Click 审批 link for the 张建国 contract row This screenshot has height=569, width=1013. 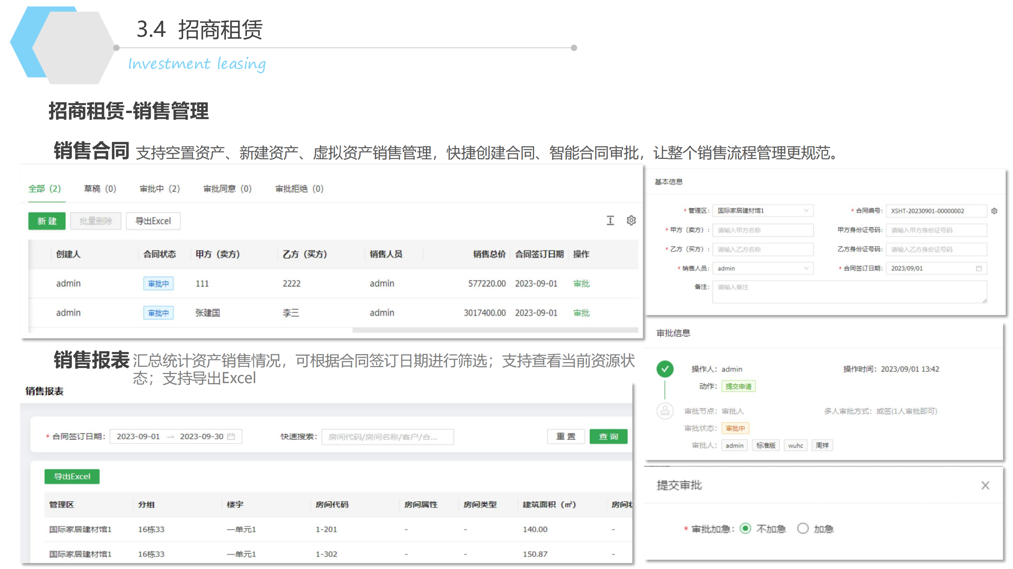tap(581, 313)
